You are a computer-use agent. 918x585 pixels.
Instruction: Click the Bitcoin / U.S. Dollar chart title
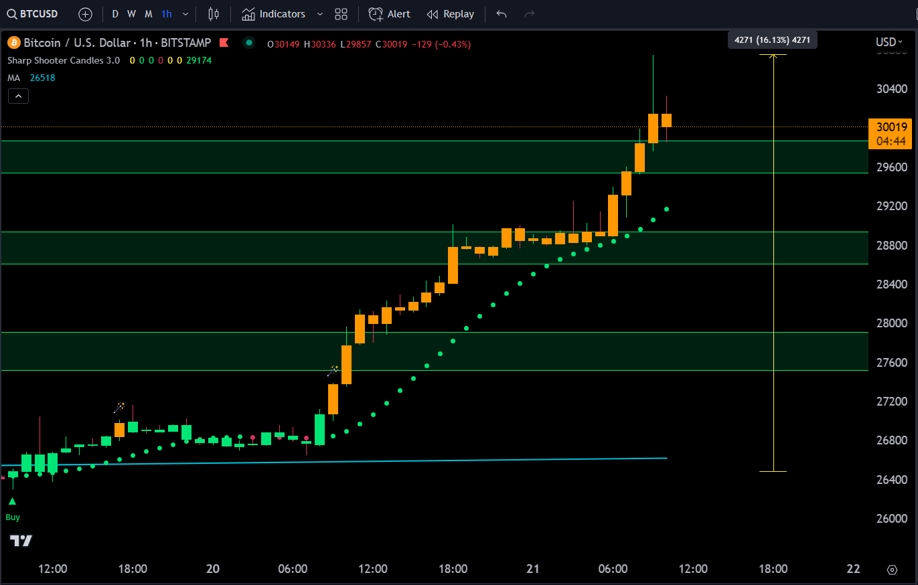pyautogui.click(x=117, y=43)
